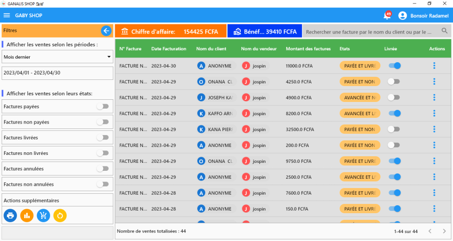Click Nombre de ventes totalisées : 44

click(x=151, y=231)
